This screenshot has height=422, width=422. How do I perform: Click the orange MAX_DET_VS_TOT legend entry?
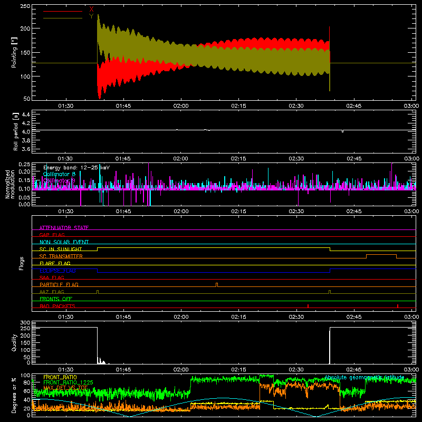click(65, 388)
